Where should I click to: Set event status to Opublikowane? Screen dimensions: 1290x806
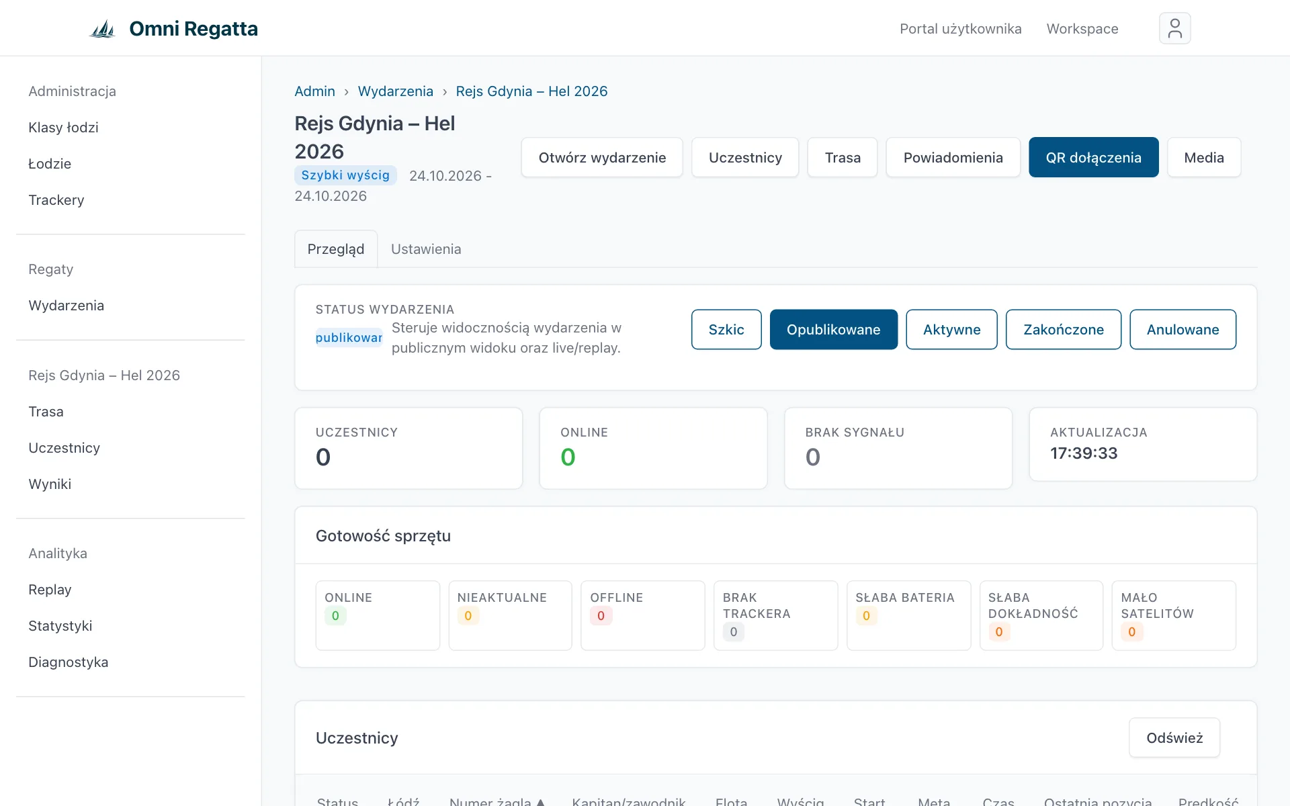click(833, 329)
